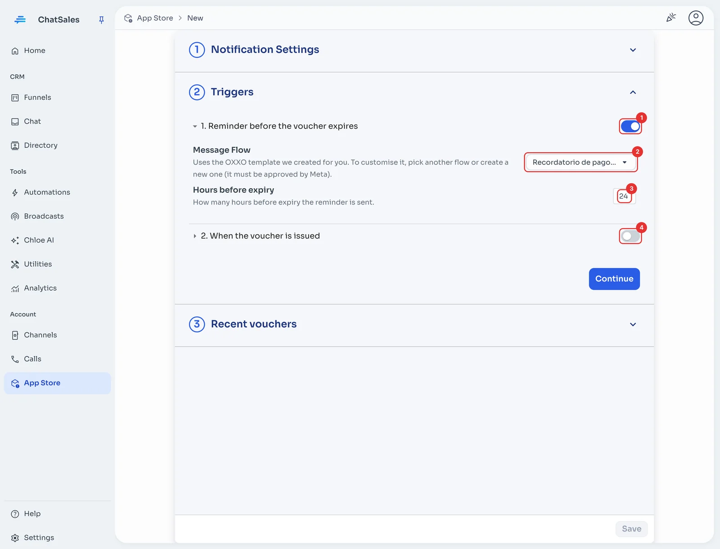Collapse the reminder before voucher expires row
Viewport: 720px width, 549px height.
click(195, 126)
